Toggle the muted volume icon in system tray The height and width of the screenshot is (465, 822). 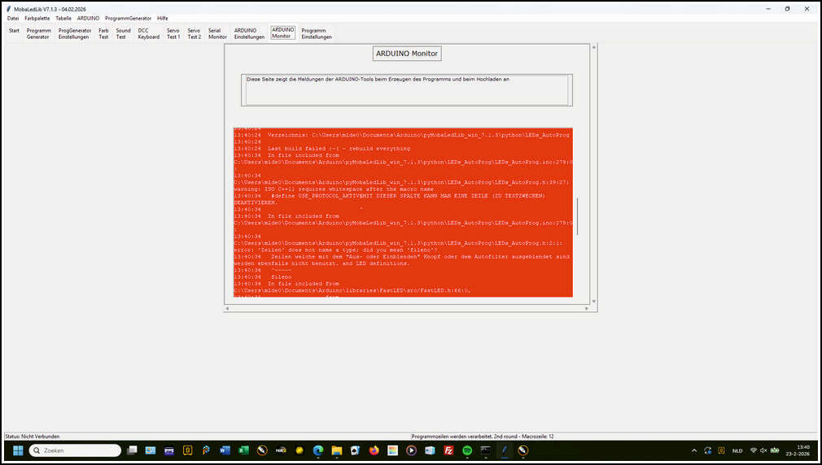point(763,450)
